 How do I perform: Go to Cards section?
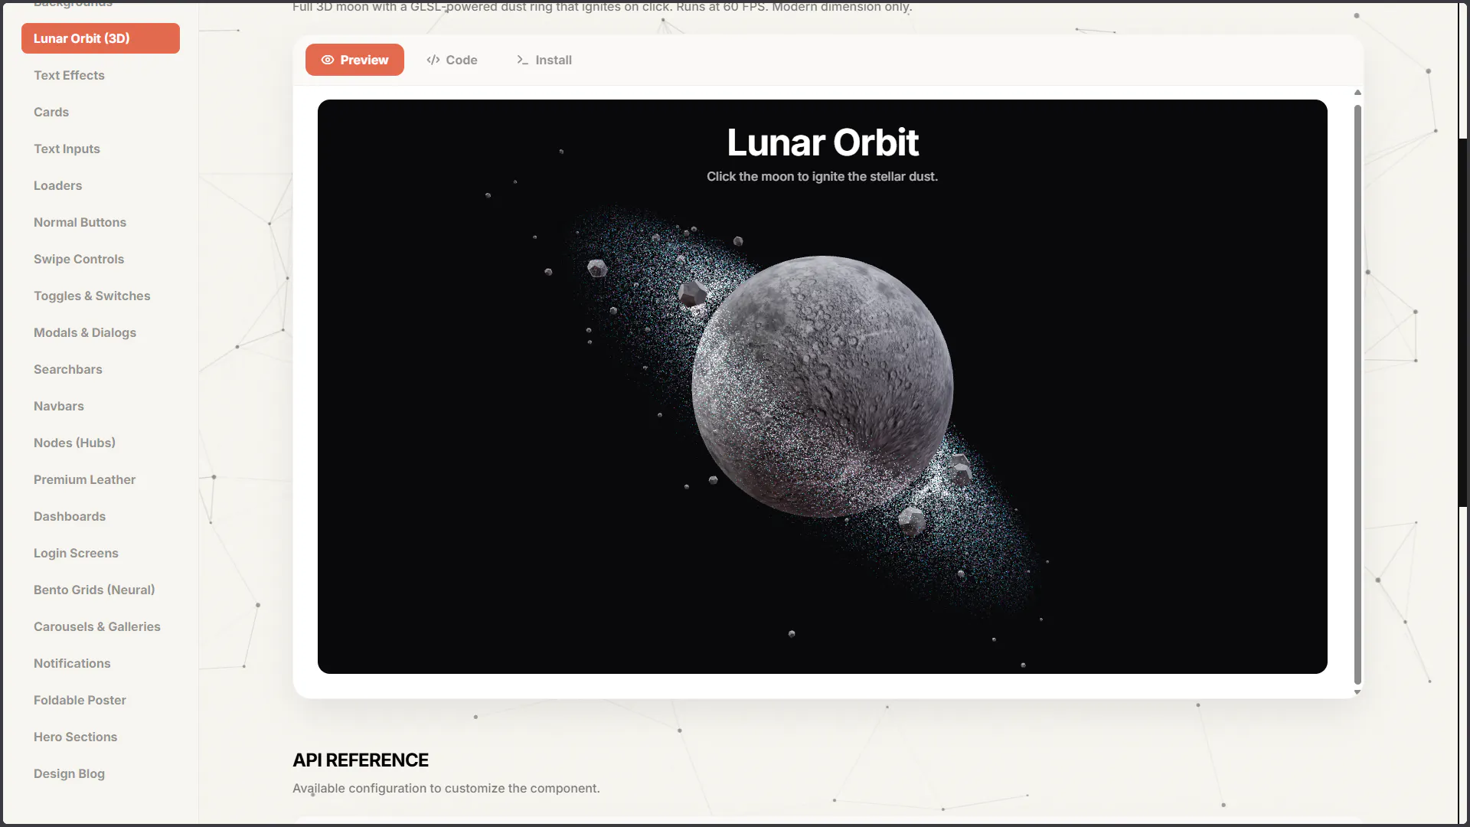click(100, 112)
